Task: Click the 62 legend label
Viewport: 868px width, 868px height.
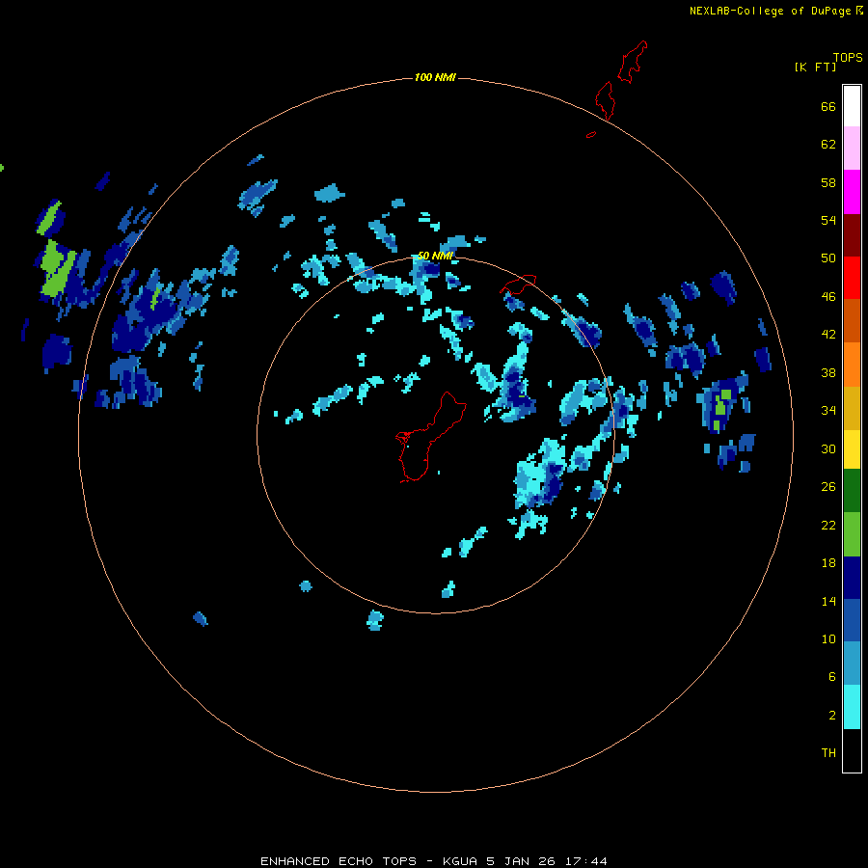Action: (x=828, y=145)
